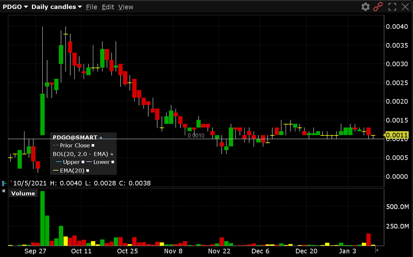Click the Nov 22 date axis label
The width and height of the screenshot is (413, 257).
tap(219, 251)
